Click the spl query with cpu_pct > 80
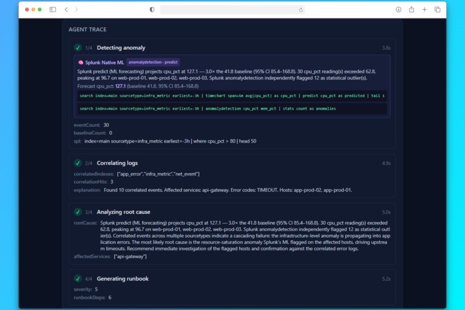The image size is (465, 310). [170, 141]
